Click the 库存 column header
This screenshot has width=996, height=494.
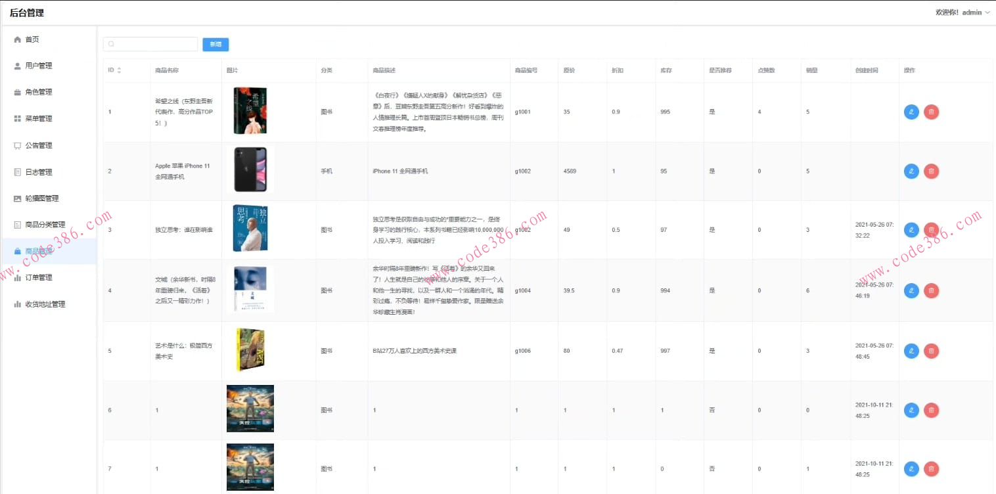pos(666,70)
